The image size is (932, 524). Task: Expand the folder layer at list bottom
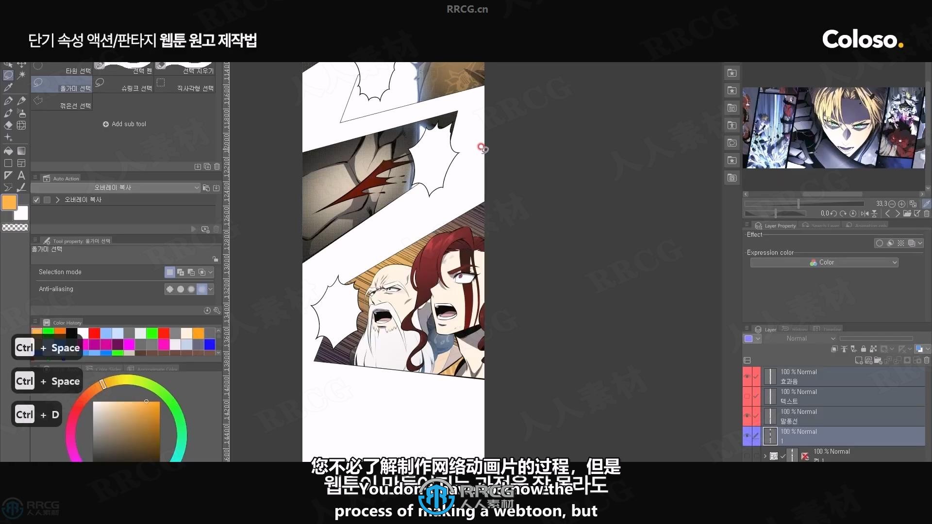(x=766, y=456)
